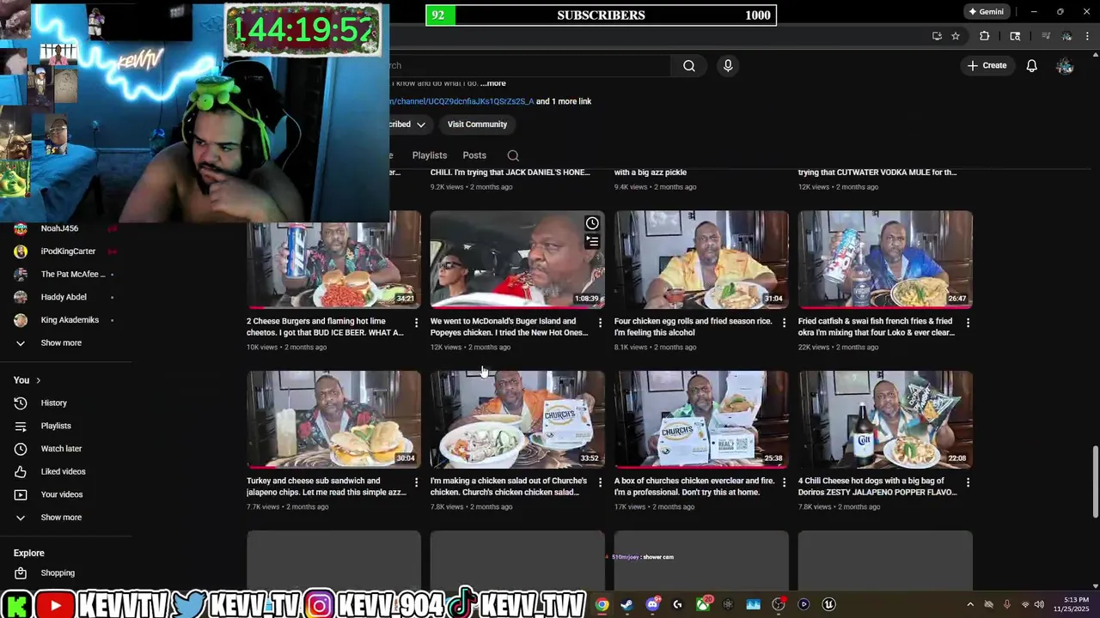Show hidden system tray icons chevron

tap(970, 604)
